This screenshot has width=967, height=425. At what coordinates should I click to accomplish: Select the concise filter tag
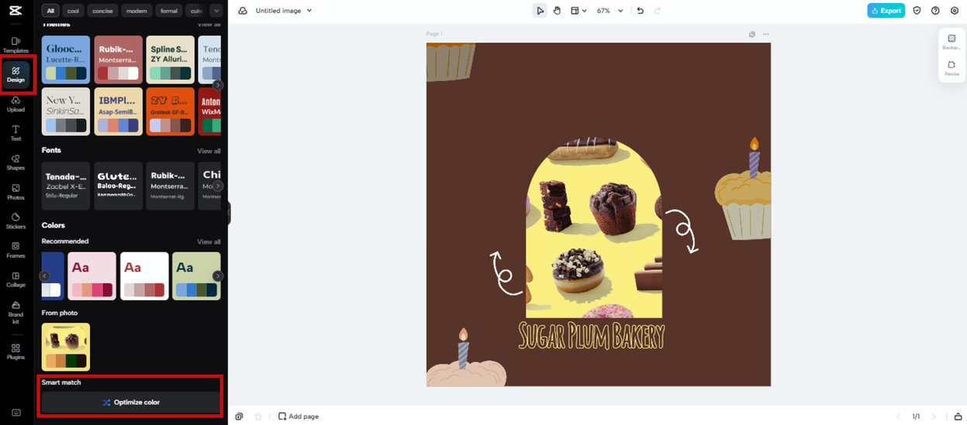pos(102,11)
